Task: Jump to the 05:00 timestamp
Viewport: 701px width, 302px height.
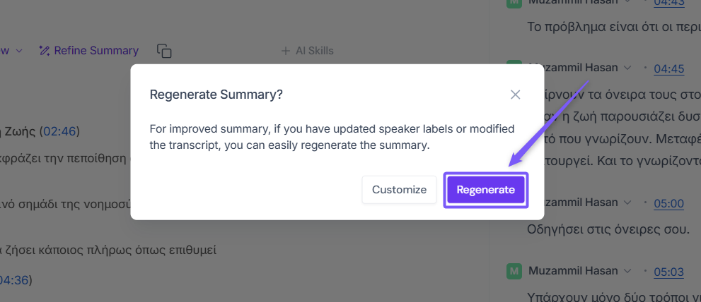Action: coord(668,204)
